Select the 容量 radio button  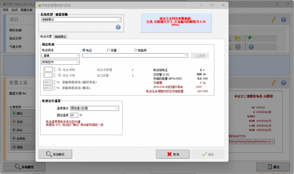(109, 50)
